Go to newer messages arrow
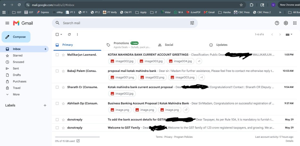 pyautogui.click(x=272, y=34)
